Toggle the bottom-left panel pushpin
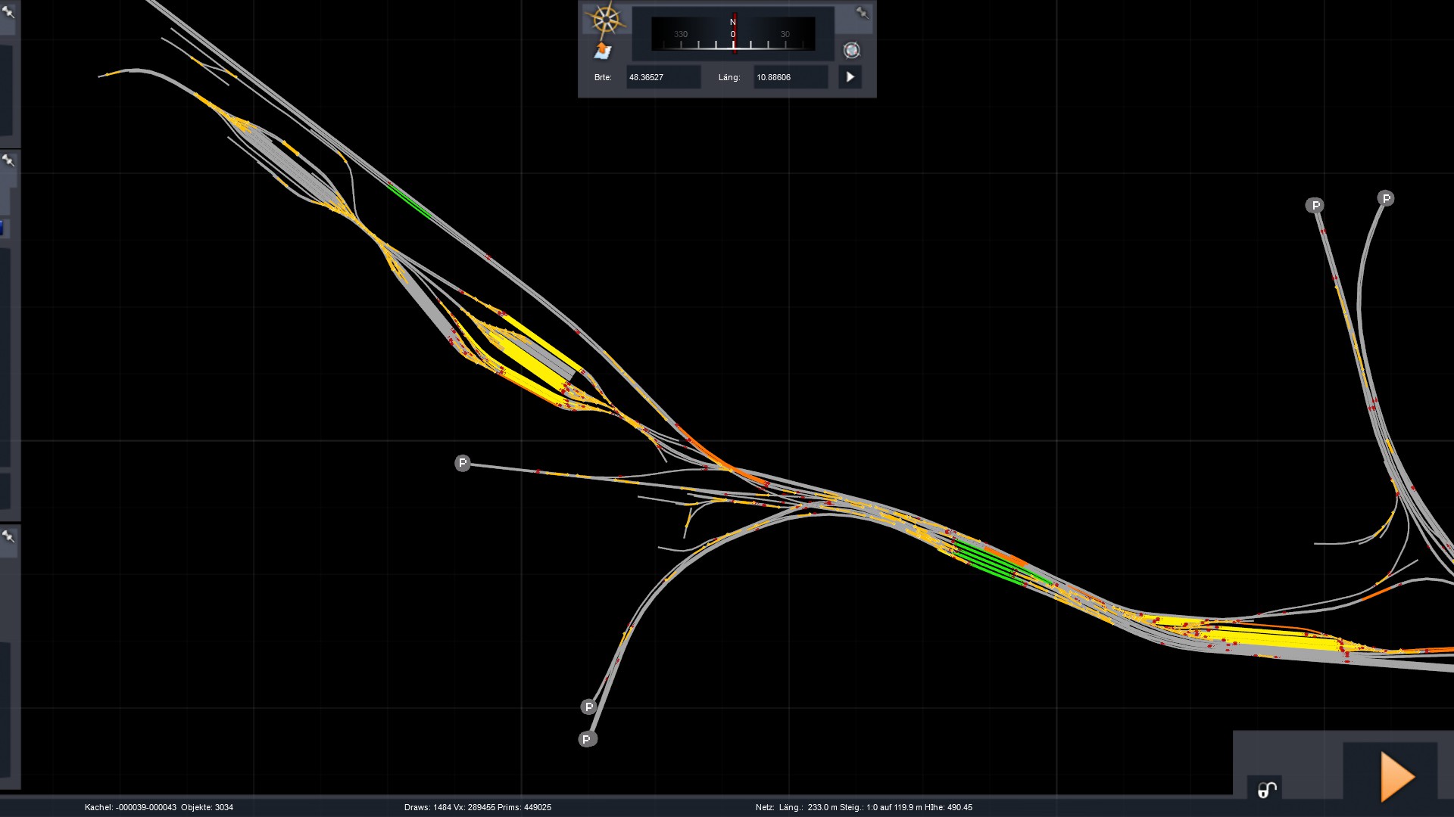Image resolution: width=1454 pixels, height=817 pixels. [x=8, y=536]
